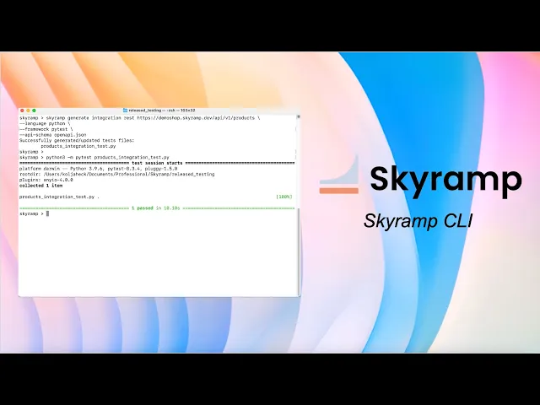Click 'Successfully generated/updated tests files:' line
This screenshot has height=405, width=540.
pyautogui.click(x=77, y=140)
